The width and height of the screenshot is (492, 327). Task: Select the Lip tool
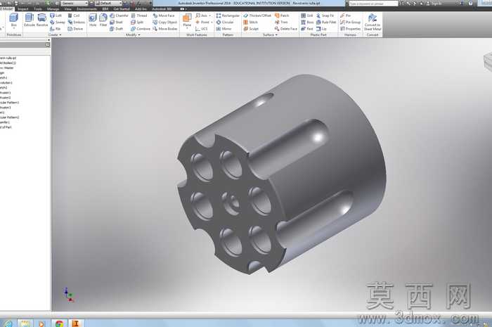322,29
